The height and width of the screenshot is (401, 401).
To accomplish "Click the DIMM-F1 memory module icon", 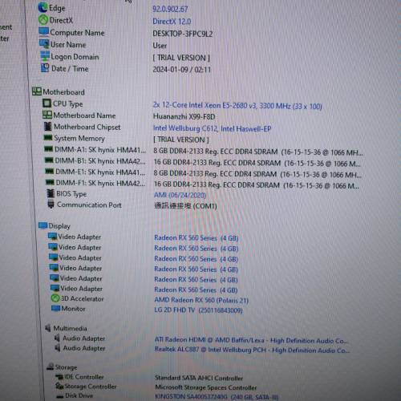I will pos(50,182).
